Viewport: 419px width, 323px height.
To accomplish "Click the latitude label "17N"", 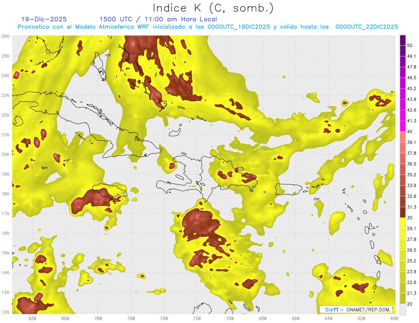I will coord(5,214).
